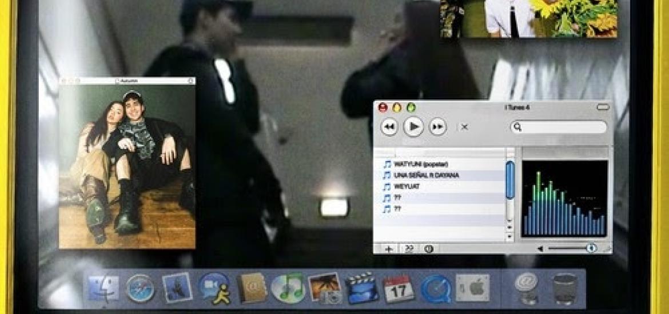Screen dimensions: 669x314
Task: Open iChat from the dock
Action: point(214,288)
